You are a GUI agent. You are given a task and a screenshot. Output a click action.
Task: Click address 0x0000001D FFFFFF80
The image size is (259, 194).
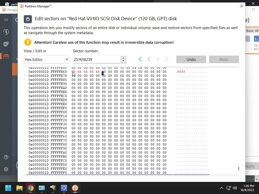pyautogui.click(x=48, y=144)
